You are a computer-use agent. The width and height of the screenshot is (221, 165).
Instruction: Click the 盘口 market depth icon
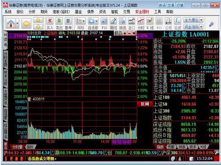coord(131,23)
